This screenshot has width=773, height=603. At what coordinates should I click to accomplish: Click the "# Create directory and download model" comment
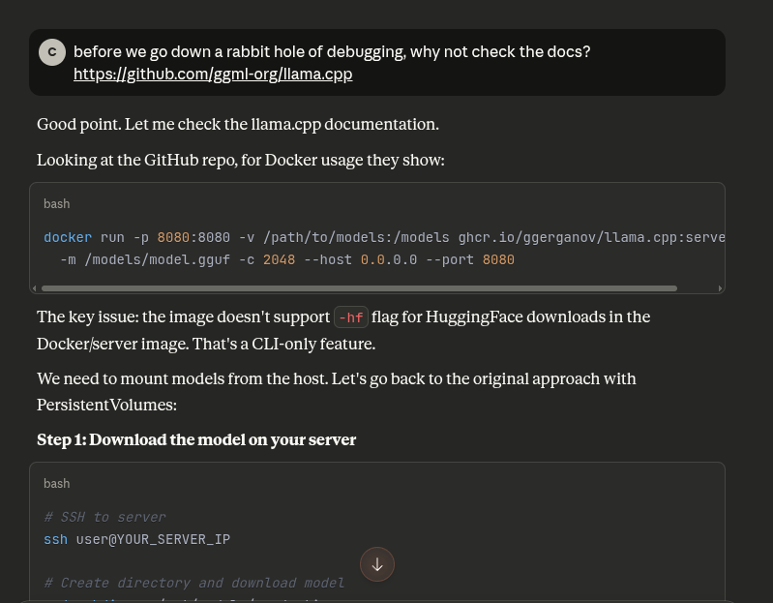193,583
